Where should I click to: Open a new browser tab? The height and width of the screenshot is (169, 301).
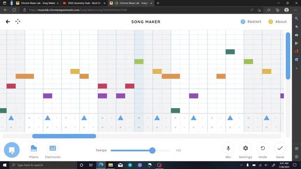coord(158,3)
